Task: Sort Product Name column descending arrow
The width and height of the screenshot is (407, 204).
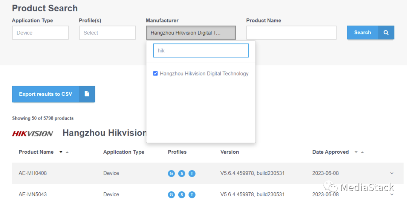Action: pyautogui.click(x=61, y=152)
